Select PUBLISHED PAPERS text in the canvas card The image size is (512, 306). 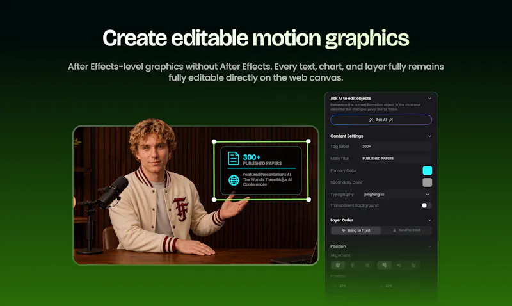262,163
